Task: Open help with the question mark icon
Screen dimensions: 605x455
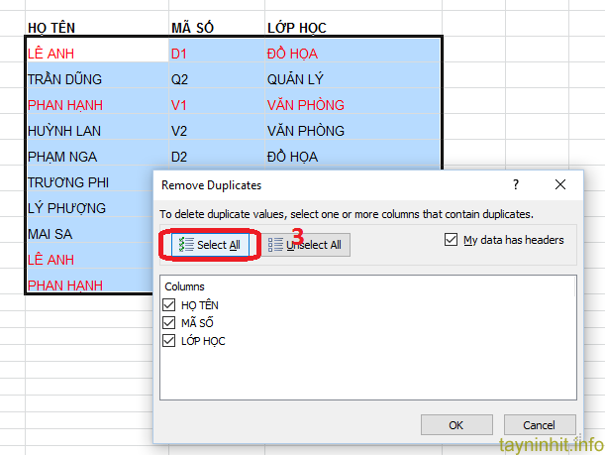Action: tap(515, 185)
